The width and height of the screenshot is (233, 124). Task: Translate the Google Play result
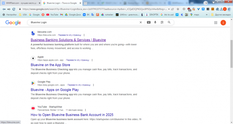pos(79,85)
